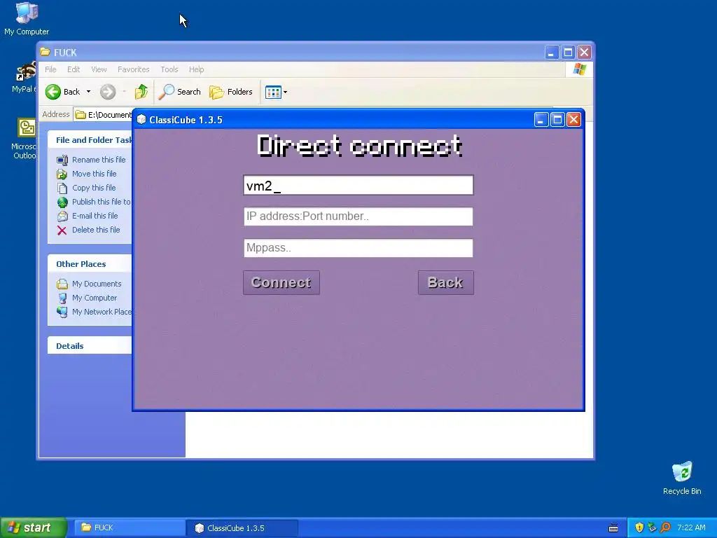Open the Edit menu in Explorer window
The width and height of the screenshot is (717, 538).
click(73, 69)
